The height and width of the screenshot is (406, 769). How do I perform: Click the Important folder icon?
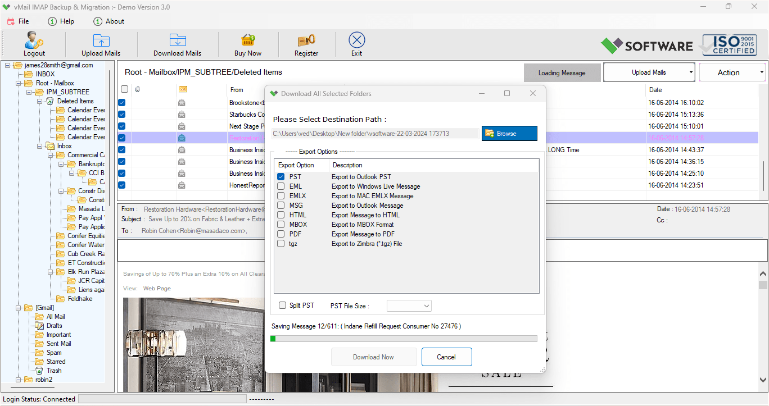[x=39, y=335]
